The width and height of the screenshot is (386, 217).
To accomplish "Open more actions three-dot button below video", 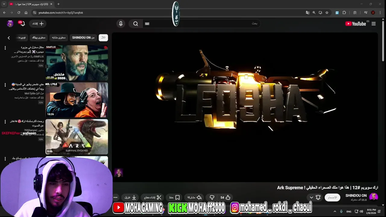I will coord(115,197).
